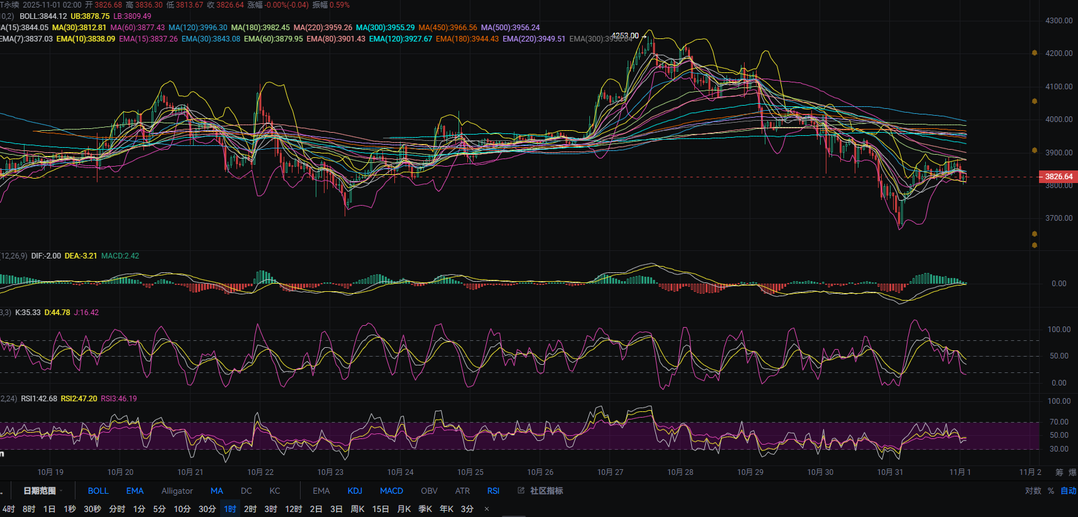The image size is (1078, 517).
Task: Select the 周K weekly candle timeframe
Action: pos(357,509)
